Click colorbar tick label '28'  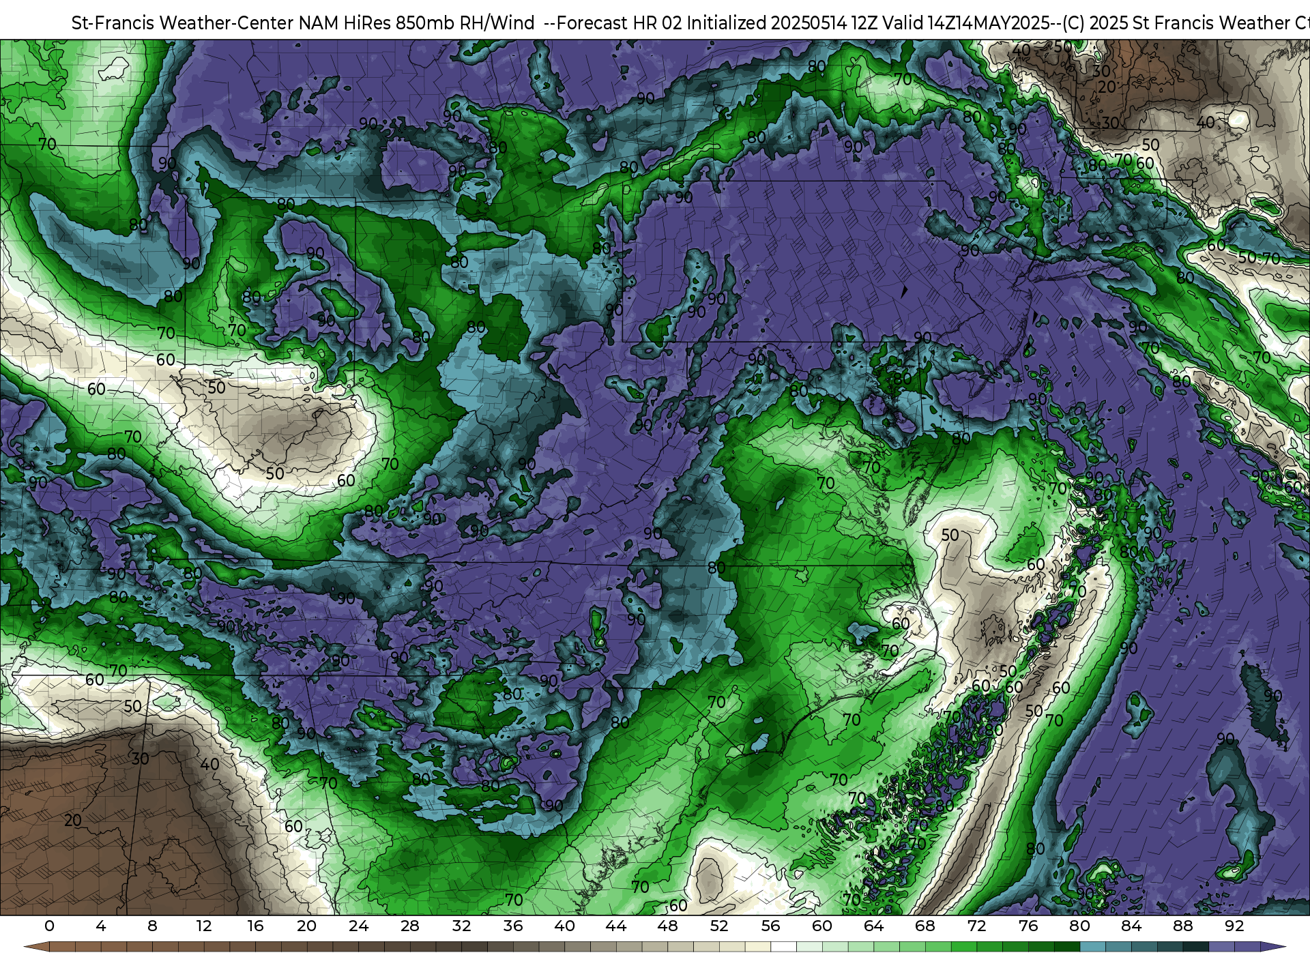click(x=410, y=926)
